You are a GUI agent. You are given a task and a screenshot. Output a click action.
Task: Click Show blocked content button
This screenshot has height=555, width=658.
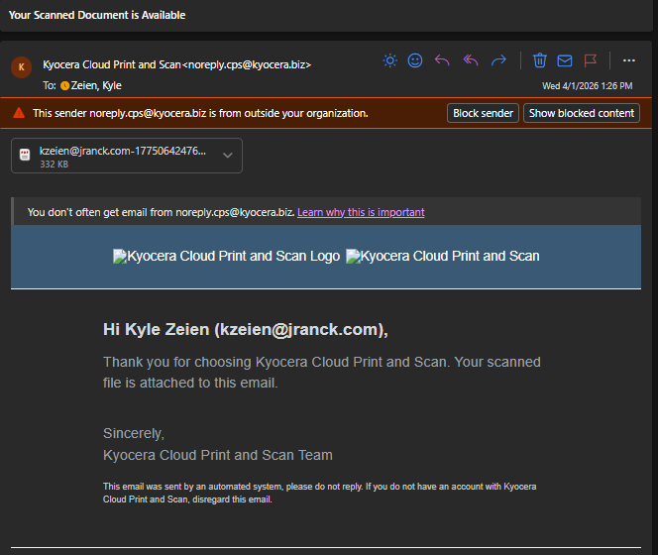582,113
